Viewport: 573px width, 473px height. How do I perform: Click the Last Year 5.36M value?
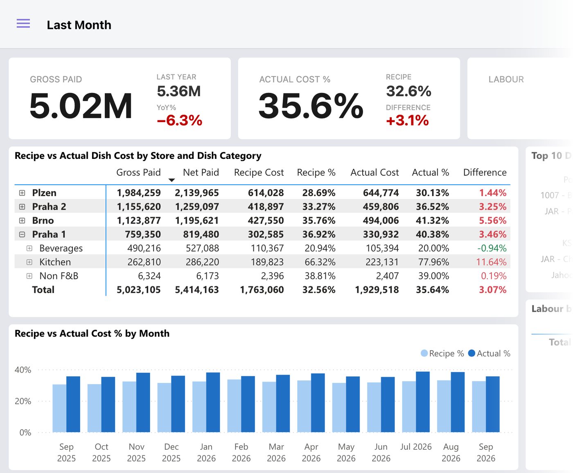(179, 91)
